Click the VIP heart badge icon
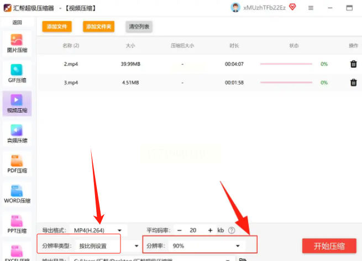The height and width of the screenshot is (261, 362). pos(292,7)
